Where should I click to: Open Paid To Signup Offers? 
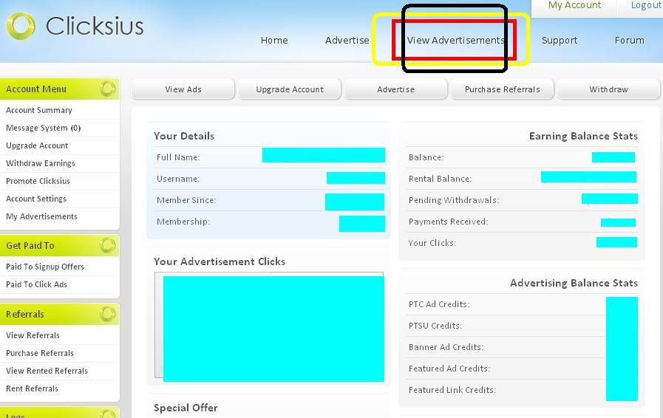click(45, 267)
